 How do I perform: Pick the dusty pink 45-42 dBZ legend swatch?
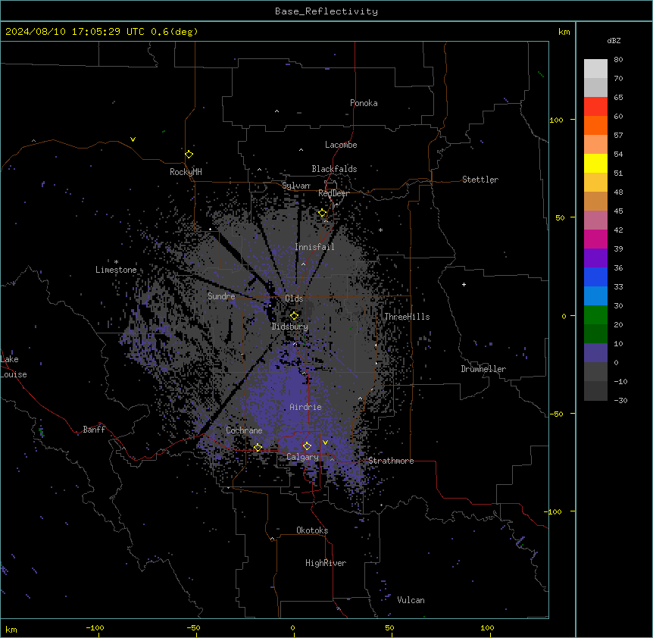(x=595, y=220)
